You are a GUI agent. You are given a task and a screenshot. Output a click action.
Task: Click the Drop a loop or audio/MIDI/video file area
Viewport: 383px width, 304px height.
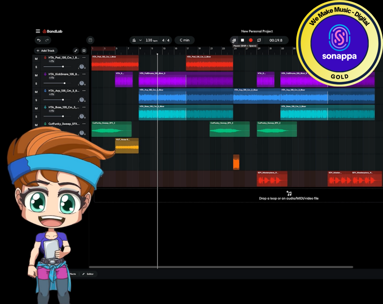(x=289, y=196)
